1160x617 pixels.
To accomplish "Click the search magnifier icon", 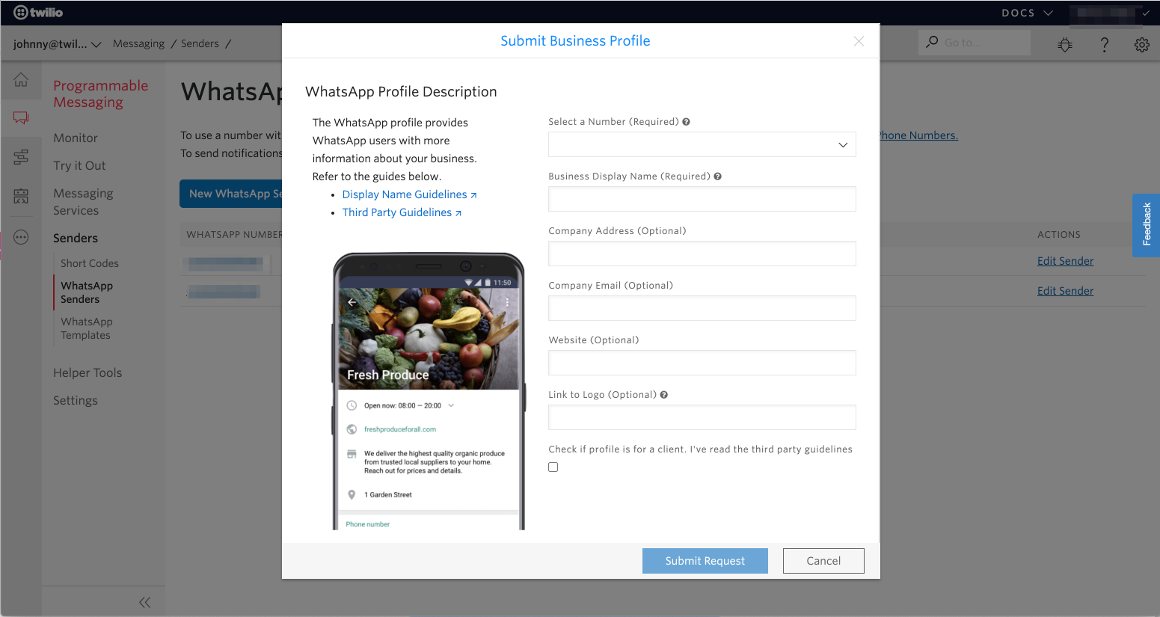I will pos(932,42).
